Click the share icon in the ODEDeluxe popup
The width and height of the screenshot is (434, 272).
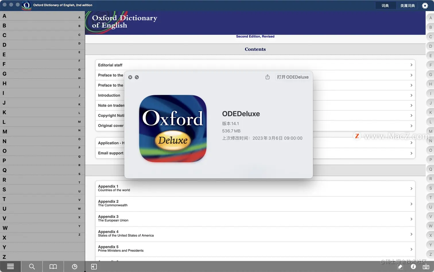[268, 77]
